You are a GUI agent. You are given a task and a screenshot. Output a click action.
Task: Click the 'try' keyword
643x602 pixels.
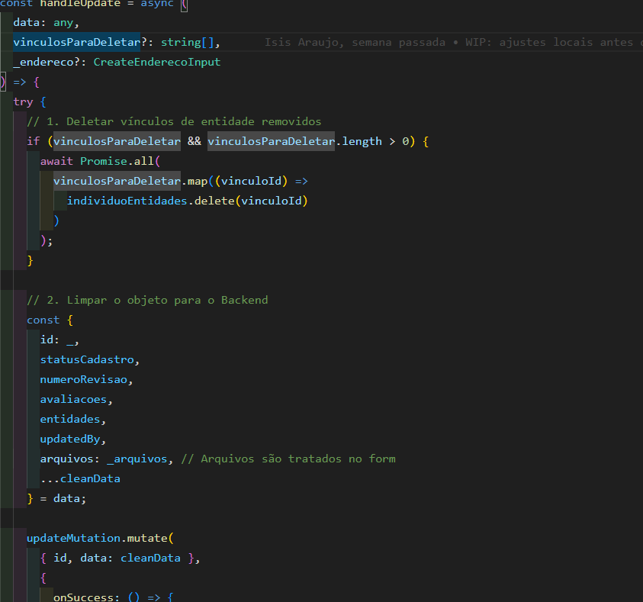[23, 101]
